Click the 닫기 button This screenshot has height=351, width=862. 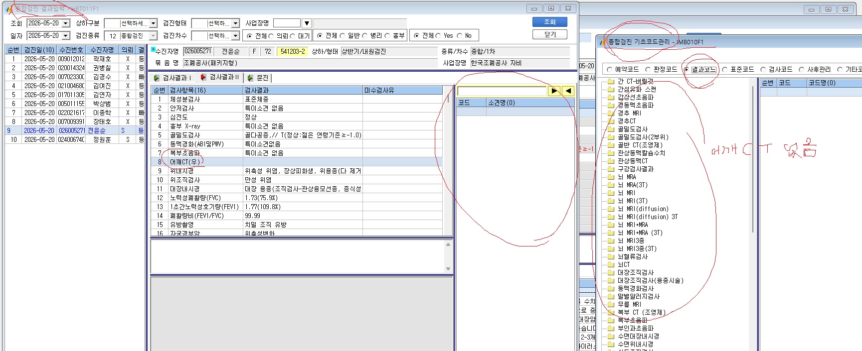(550, 34)
